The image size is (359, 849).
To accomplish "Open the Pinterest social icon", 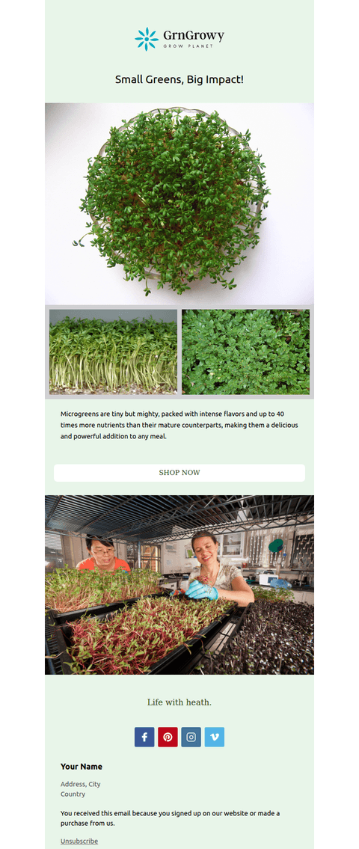I will coord(168,737).
